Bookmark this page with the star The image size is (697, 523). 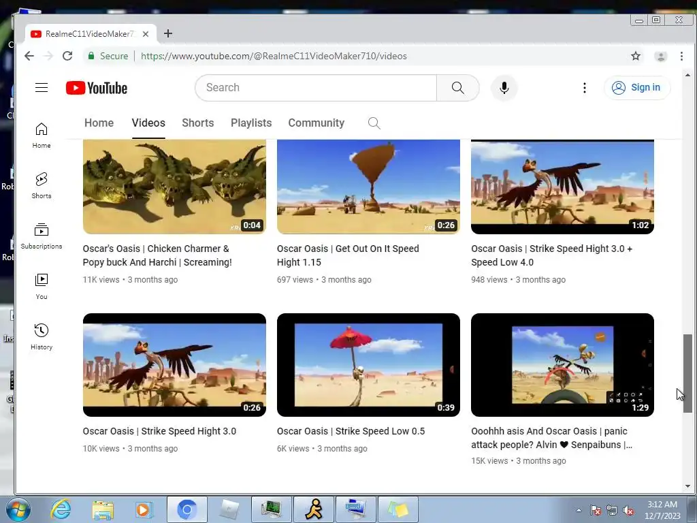tap(636, 56)
